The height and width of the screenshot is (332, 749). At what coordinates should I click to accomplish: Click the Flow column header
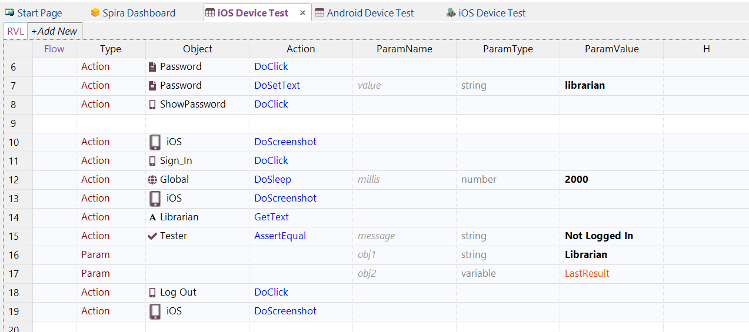coord(54,49)
